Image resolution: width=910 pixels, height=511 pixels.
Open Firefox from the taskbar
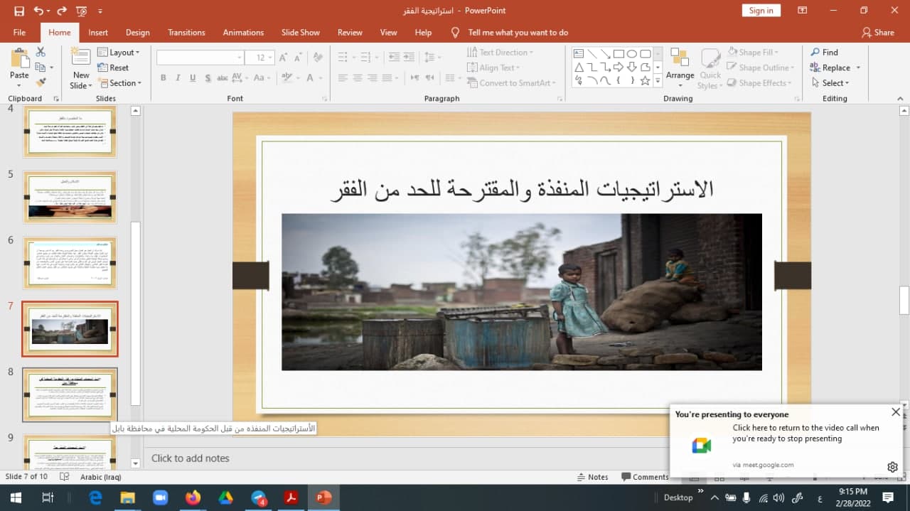(x=193, y=497)
